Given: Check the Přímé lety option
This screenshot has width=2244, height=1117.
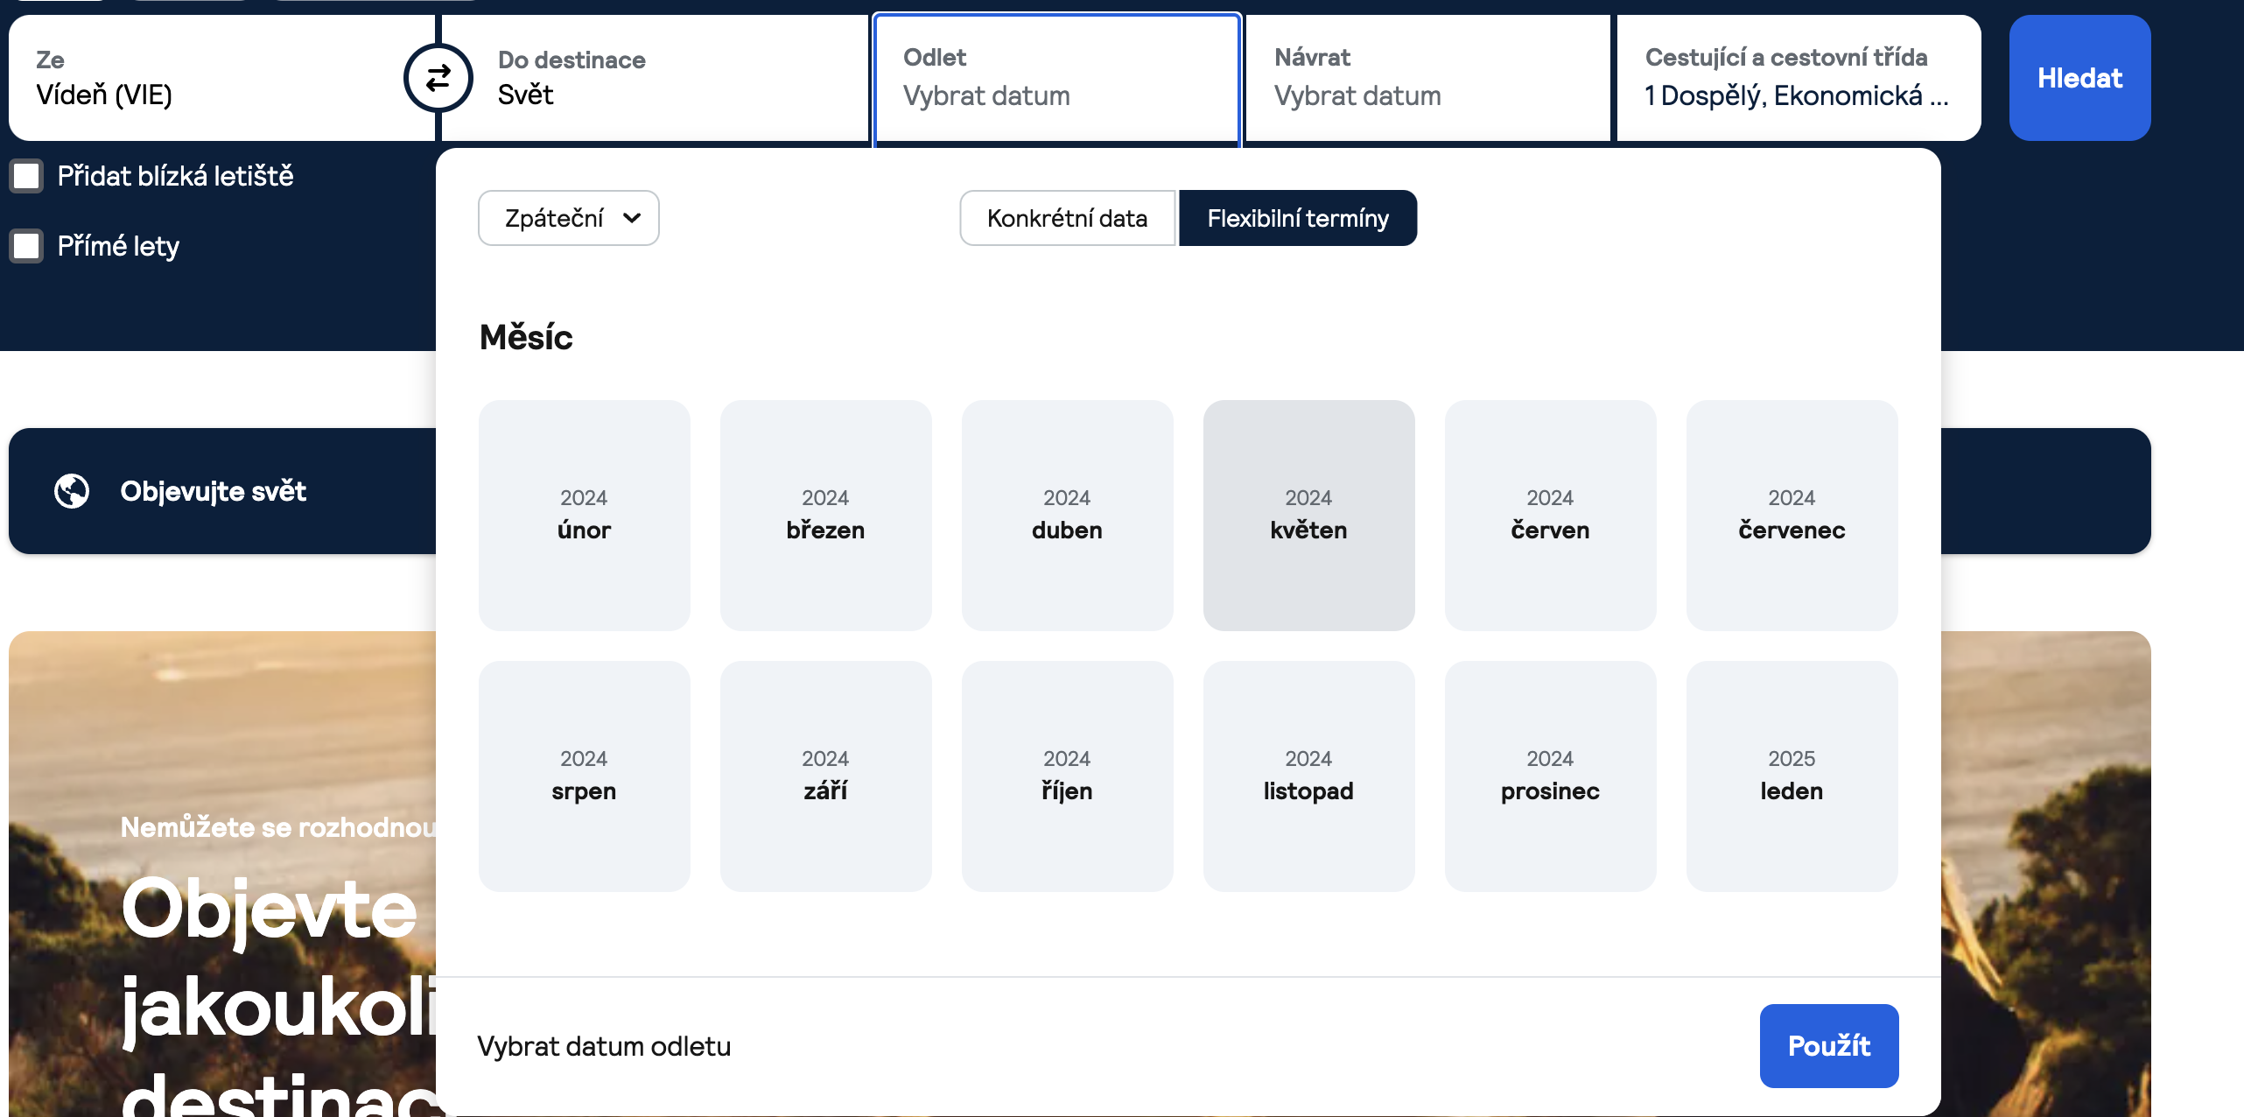Looking at the screenshot, I should [x=26, y=246].
